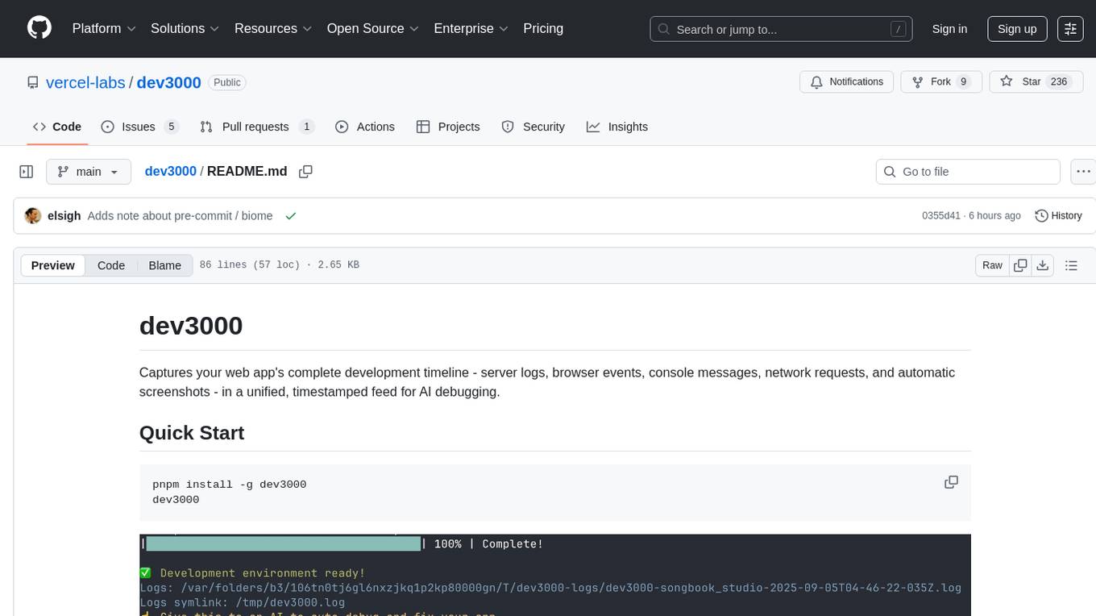Click the Notifications bell button
The width and height of the screenshot is (1096, 616).
846,82
